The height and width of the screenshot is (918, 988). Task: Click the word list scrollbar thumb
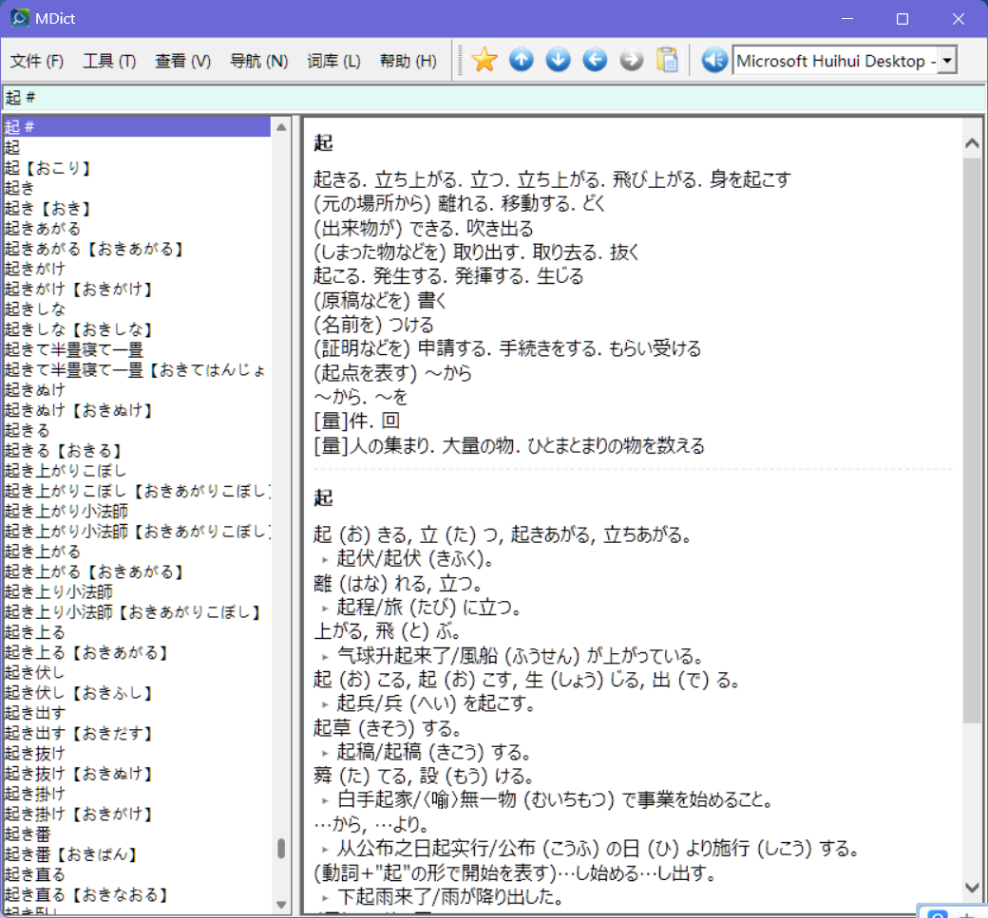(281, 848)
